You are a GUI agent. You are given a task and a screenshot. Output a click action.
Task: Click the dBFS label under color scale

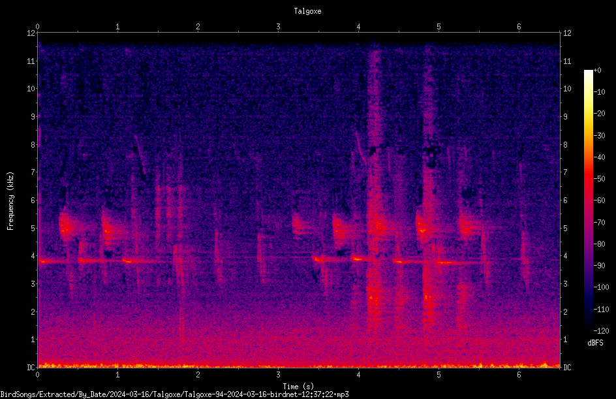[x=595, y=343]
